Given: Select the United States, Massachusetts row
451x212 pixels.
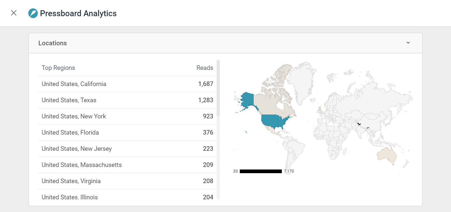Looking at the screenshot, I should pyautogui.click(x=127, y=165).
